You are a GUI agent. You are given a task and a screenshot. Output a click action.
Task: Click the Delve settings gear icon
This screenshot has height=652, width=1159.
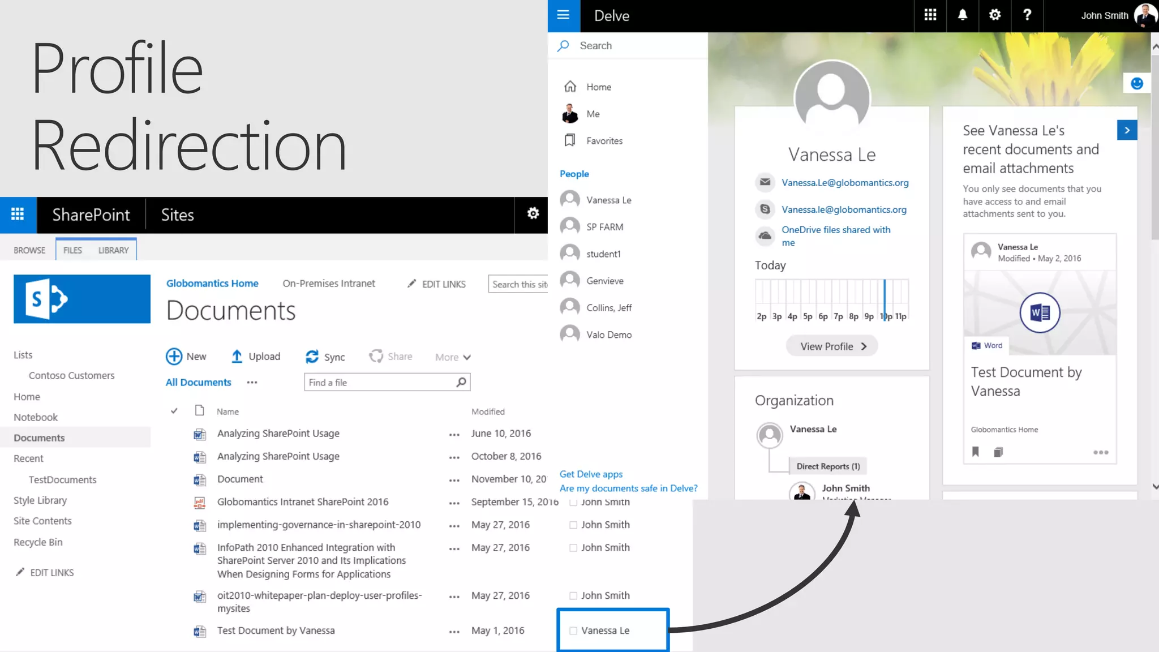pyautogui.click(x=994, y=15)
